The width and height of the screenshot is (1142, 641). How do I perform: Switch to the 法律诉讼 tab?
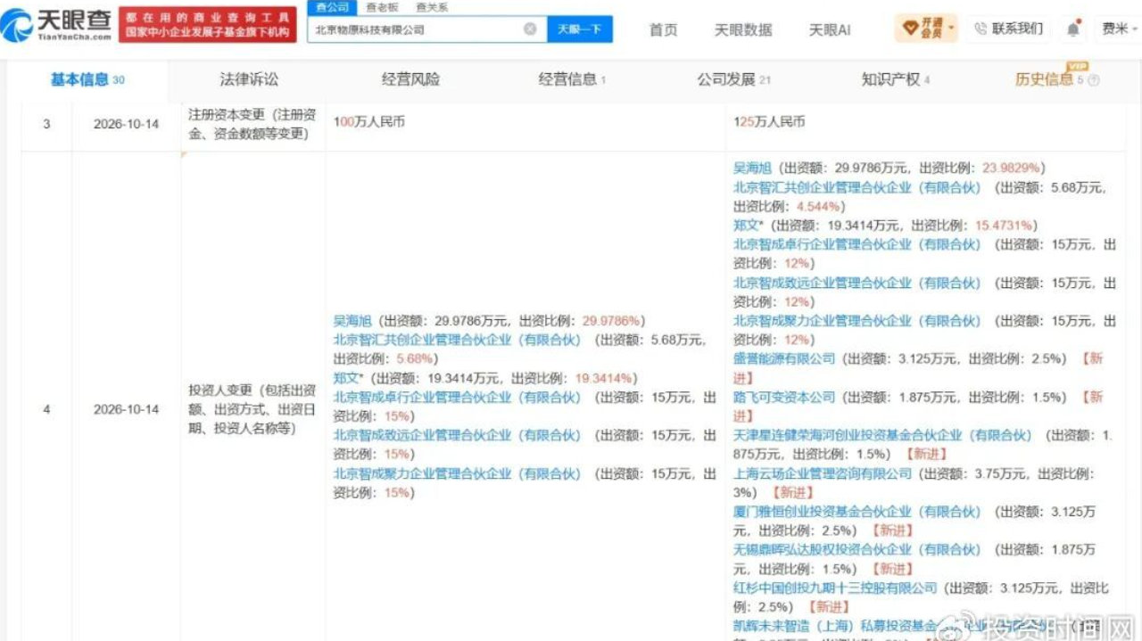(249, 79)
